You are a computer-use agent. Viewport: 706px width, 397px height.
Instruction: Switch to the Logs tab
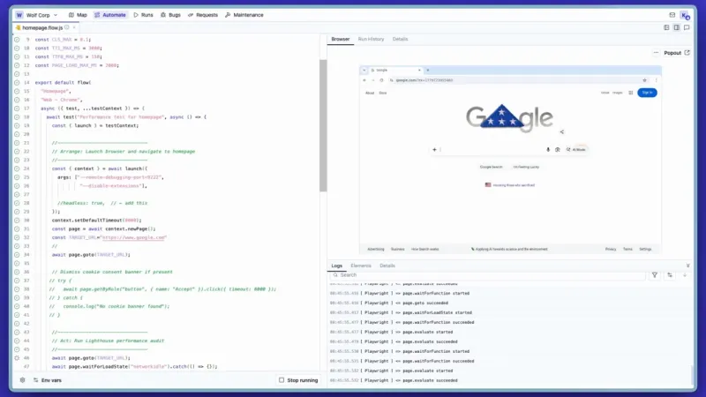[x=337, y=266]
